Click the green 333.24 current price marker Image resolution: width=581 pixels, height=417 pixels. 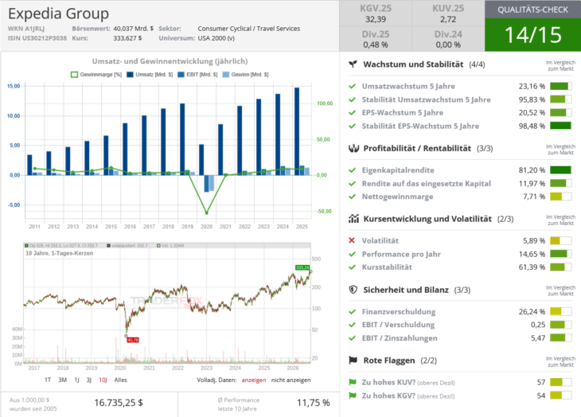point(302,267)
